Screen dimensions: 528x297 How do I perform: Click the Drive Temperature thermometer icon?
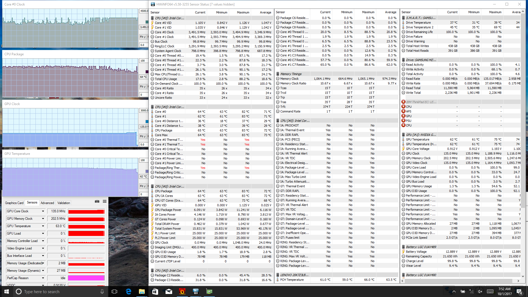click(x=403, y=23)
